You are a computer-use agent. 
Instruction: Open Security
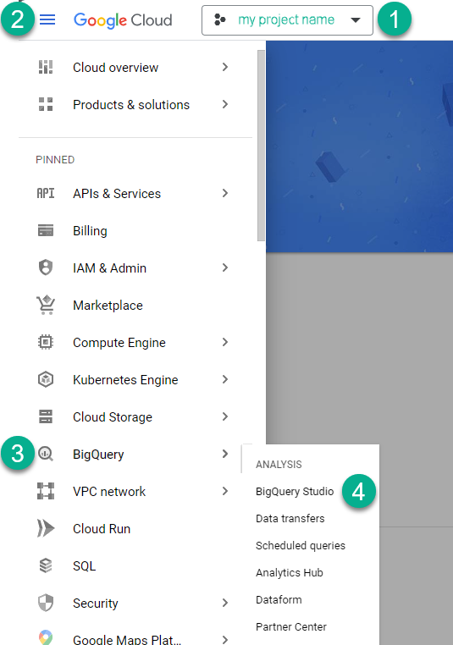pos(96,604)
